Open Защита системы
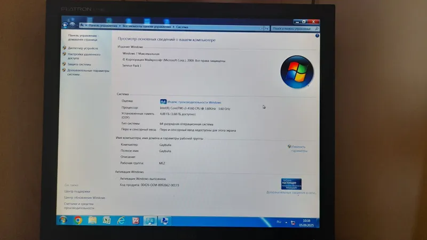 tap(79, 65)
